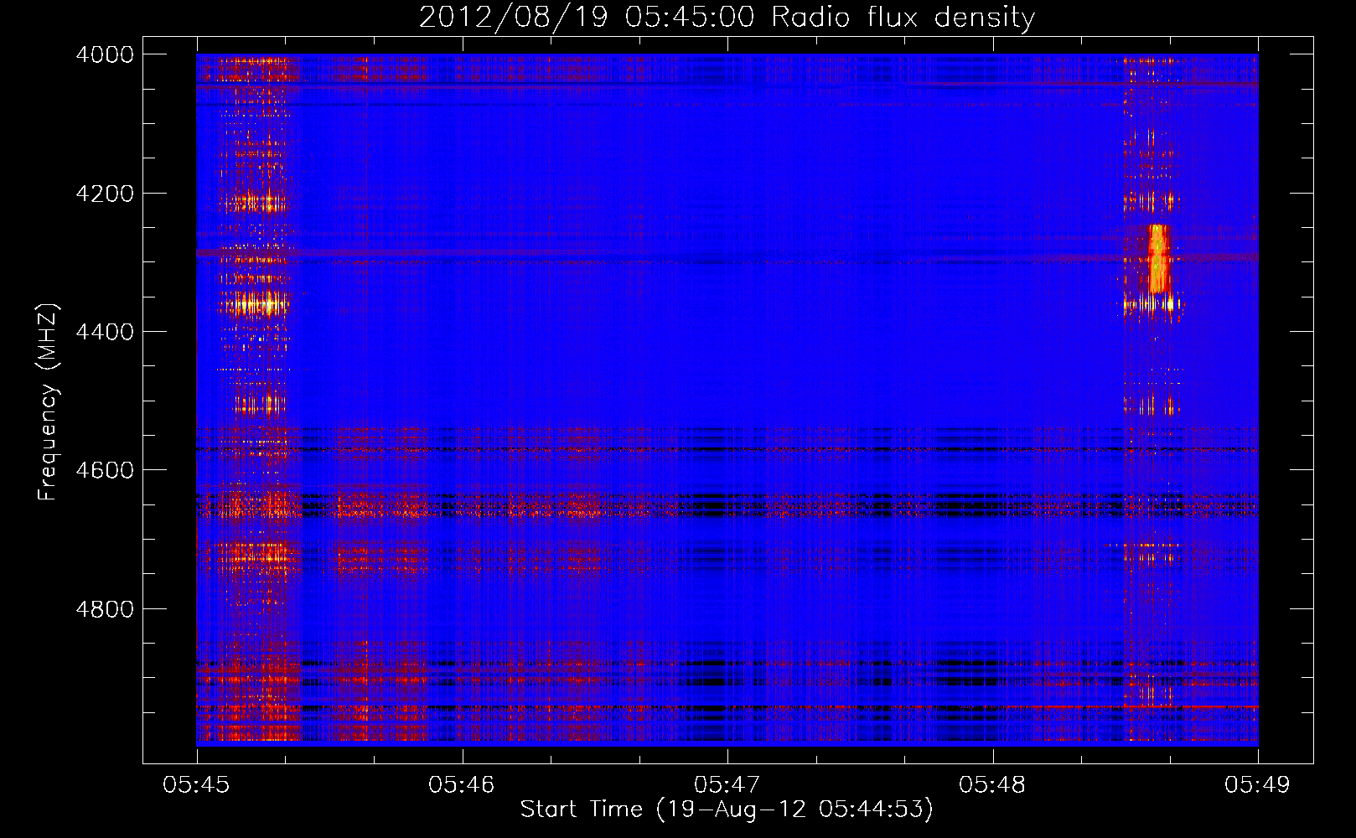Click the 05:48 time tick label
This screenshot has width=1356, height=838.
point(992,784)
